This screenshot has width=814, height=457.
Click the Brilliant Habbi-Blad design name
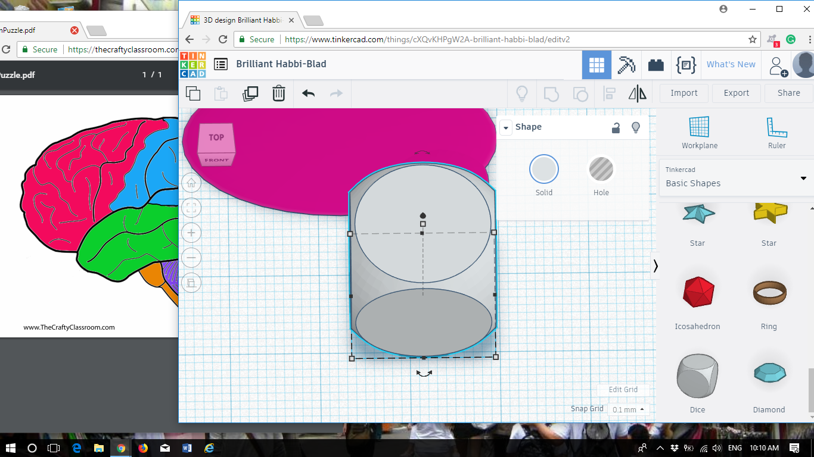281,64
